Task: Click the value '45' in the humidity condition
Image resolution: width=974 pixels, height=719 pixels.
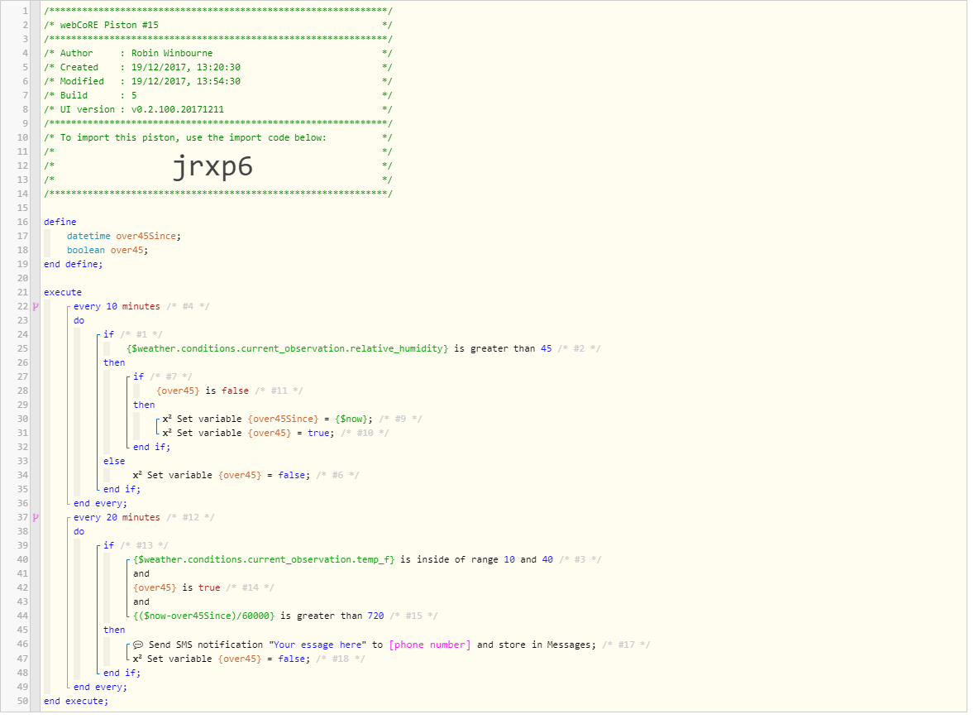Action: [546, 348]
